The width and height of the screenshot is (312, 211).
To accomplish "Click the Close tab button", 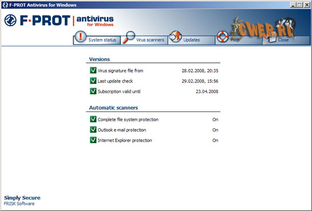I will 286,40.
